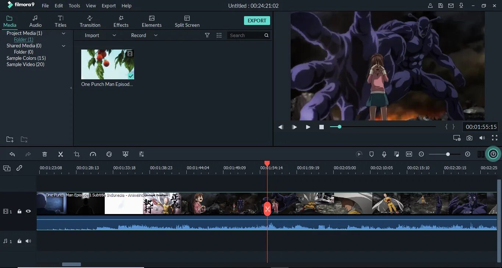Open the Edit adjustments sliders icon
Viewport: 502px width, 268px height.
141,154
